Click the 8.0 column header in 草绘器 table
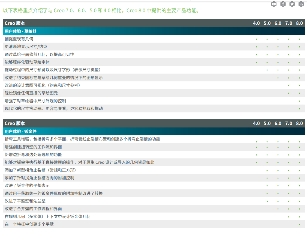Image resolution: width=307 pixels, height=229 pixels. point(299,23)
